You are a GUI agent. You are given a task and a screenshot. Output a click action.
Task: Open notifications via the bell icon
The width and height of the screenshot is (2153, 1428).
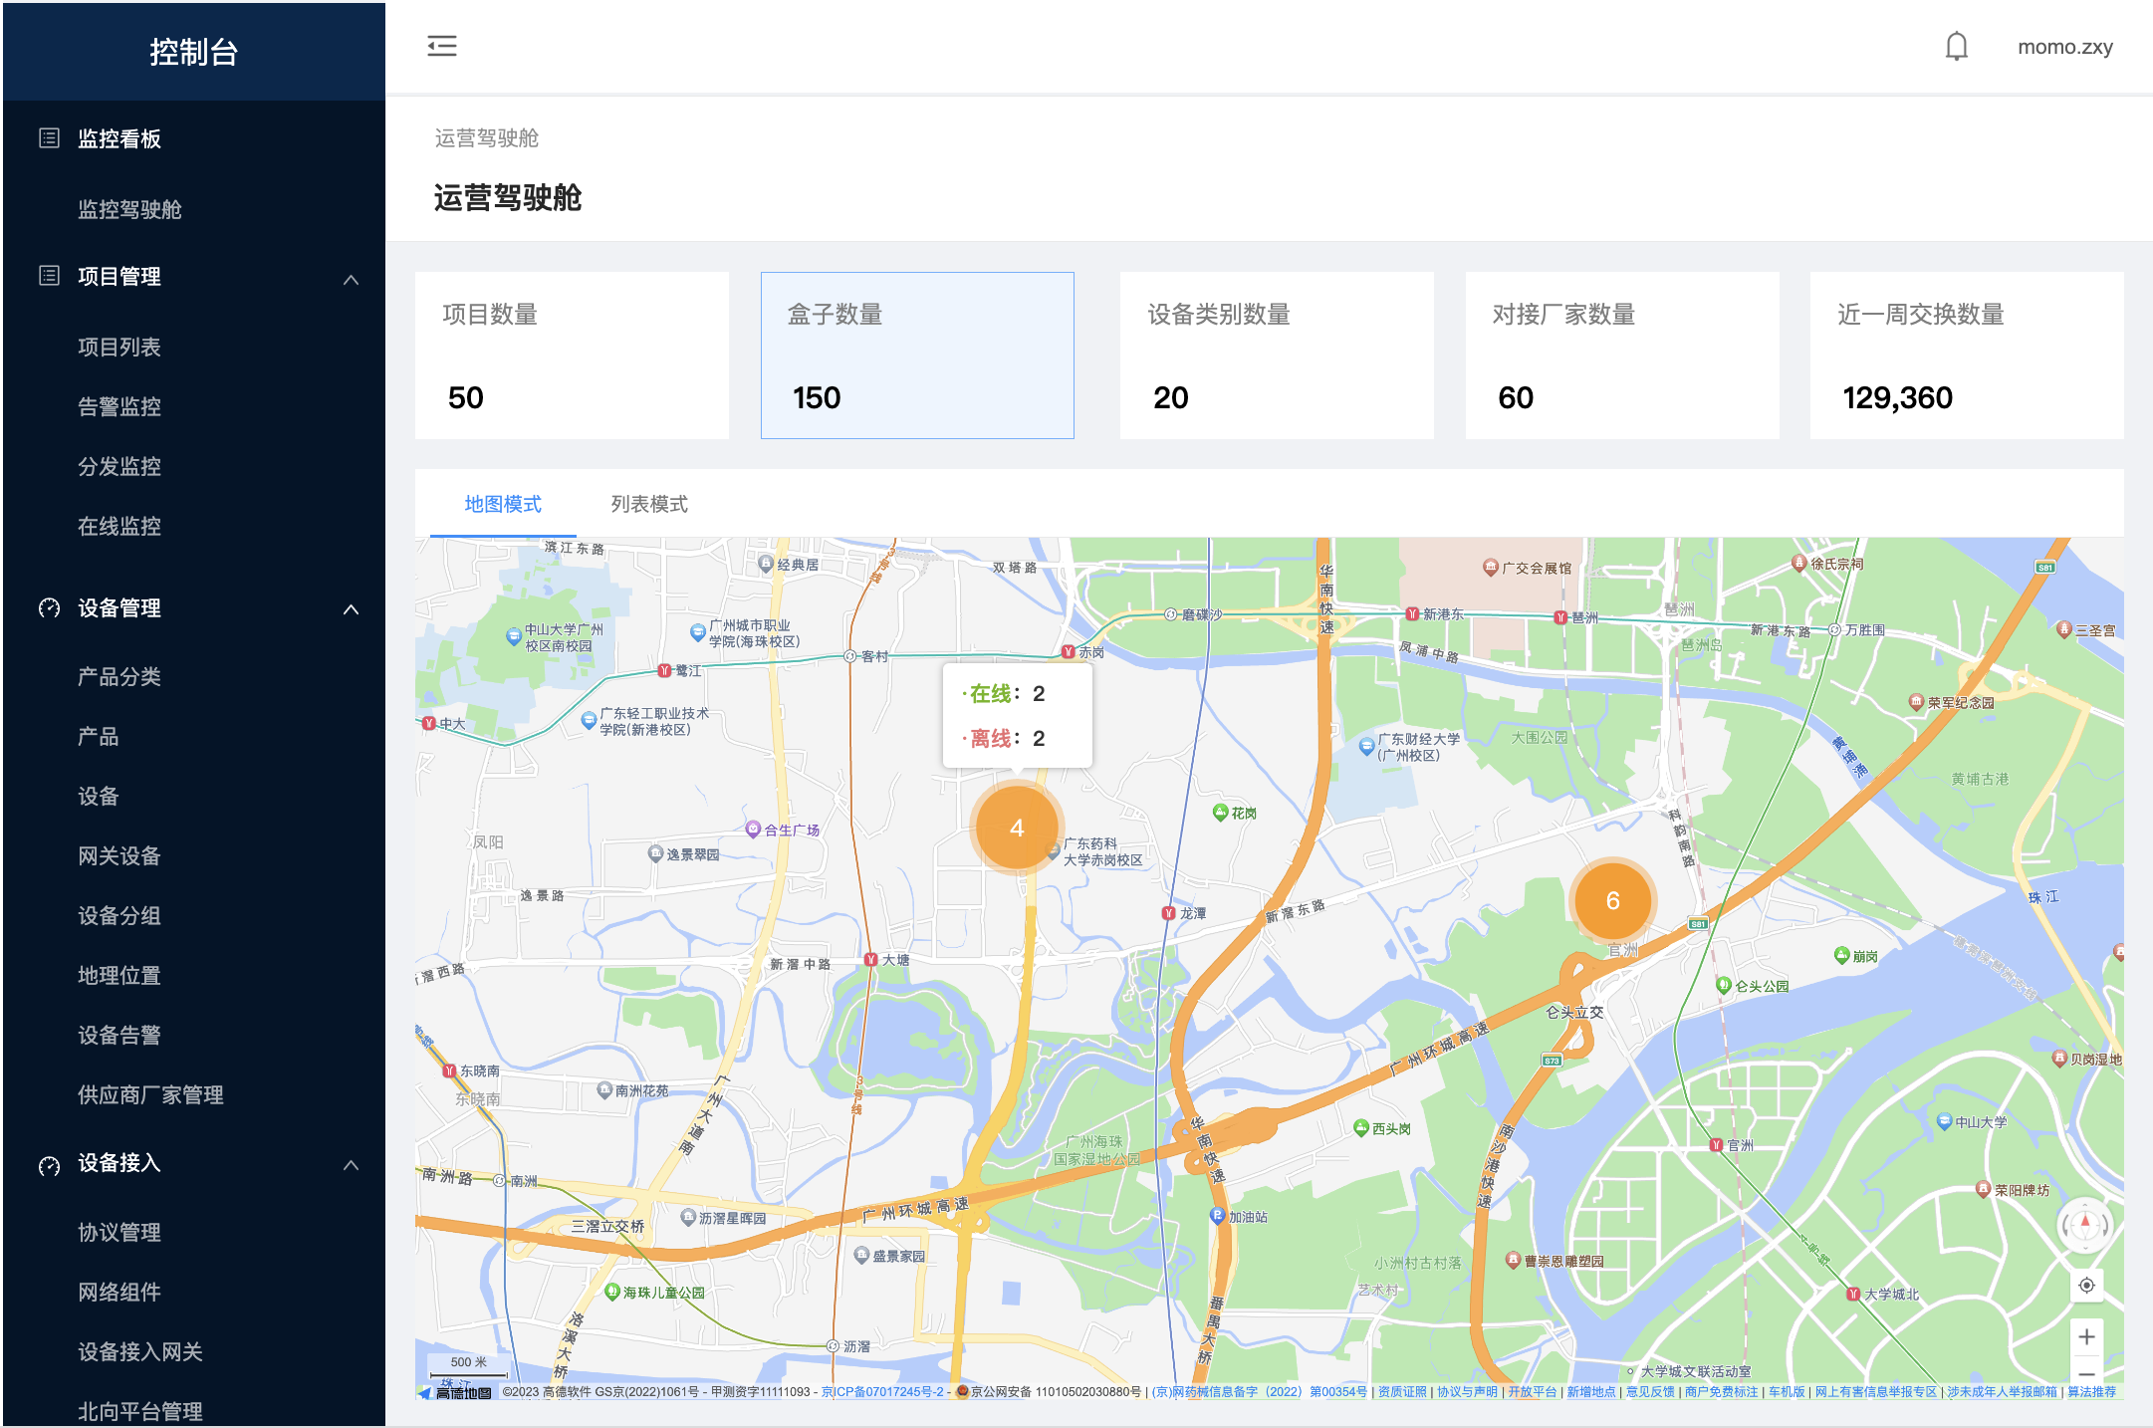click(1956, 47)
